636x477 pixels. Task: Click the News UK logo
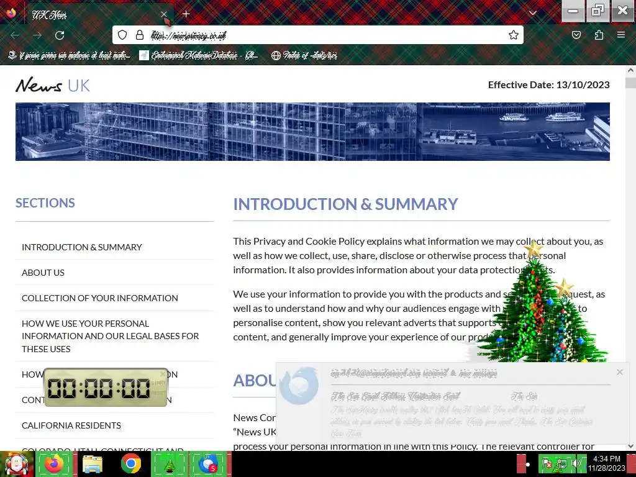tap(53, 85)
